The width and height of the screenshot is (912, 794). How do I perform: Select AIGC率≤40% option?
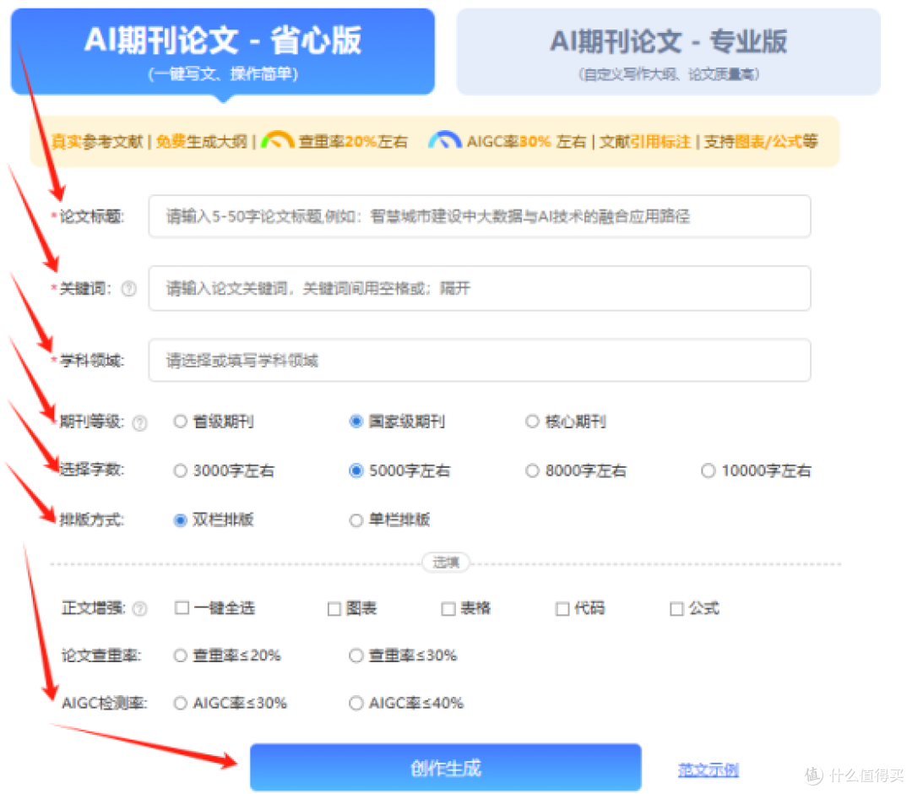click(x=356, y=704)
